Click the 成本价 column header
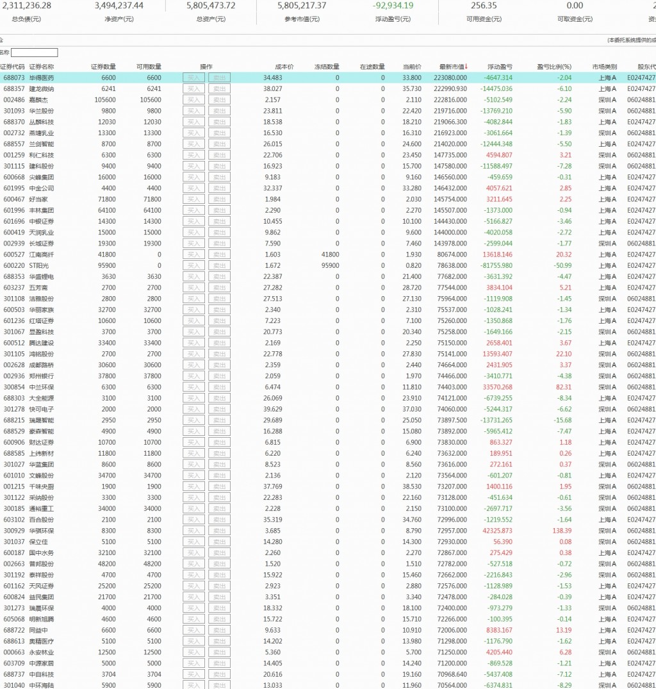Image resolution: width=656 pixels, height=689 pixels. tap(284, 67)
